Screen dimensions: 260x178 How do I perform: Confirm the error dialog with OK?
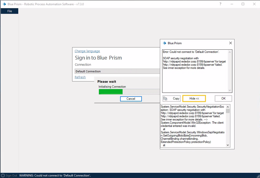(x=223, y=98)
